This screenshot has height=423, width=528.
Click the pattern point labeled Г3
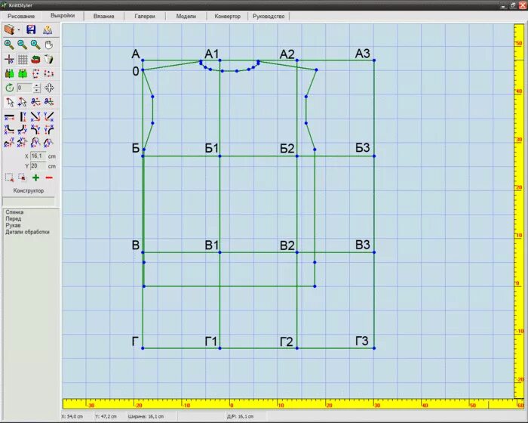point(374,348)
